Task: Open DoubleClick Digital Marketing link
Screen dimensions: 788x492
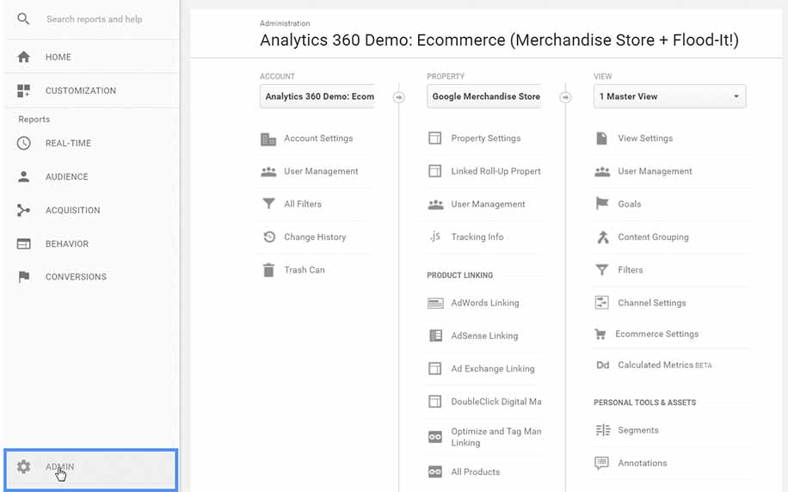Action: [496, 402]
